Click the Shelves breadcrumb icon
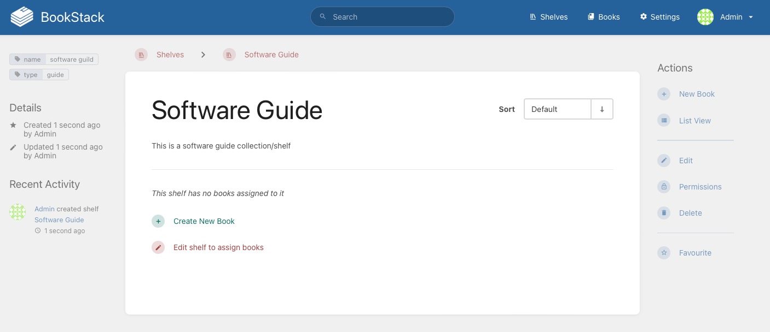This screenshot has width=770, height=332. click(141, 55)
